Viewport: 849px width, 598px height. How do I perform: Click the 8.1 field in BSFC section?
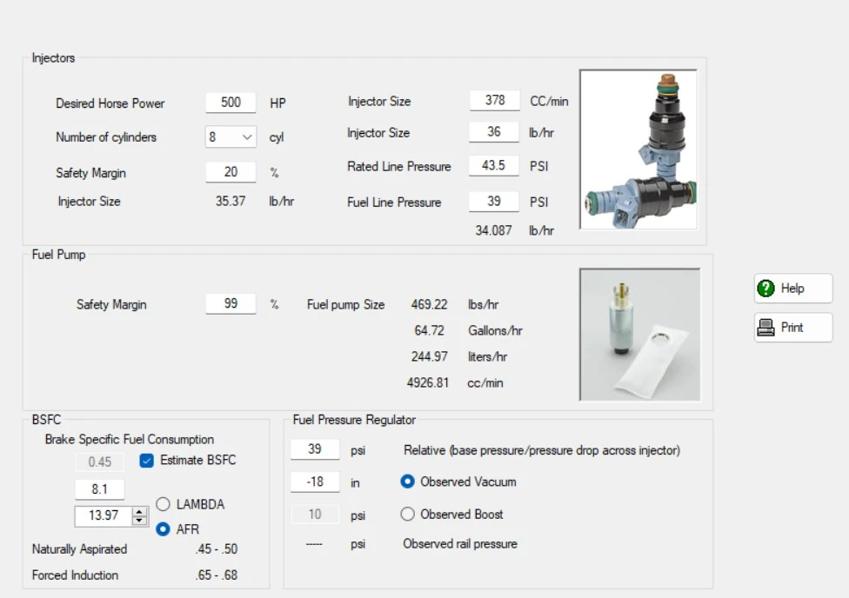pos(100,489)
